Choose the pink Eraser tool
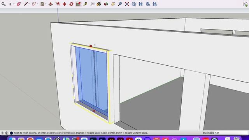The height and width of the screenshot is (140, 249). [x=19, y=4]
